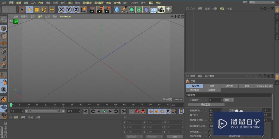The height and width of the screenshot is (139, 279).
Task: Switch to 动力学 tab
Action: (x=229, y=86)
